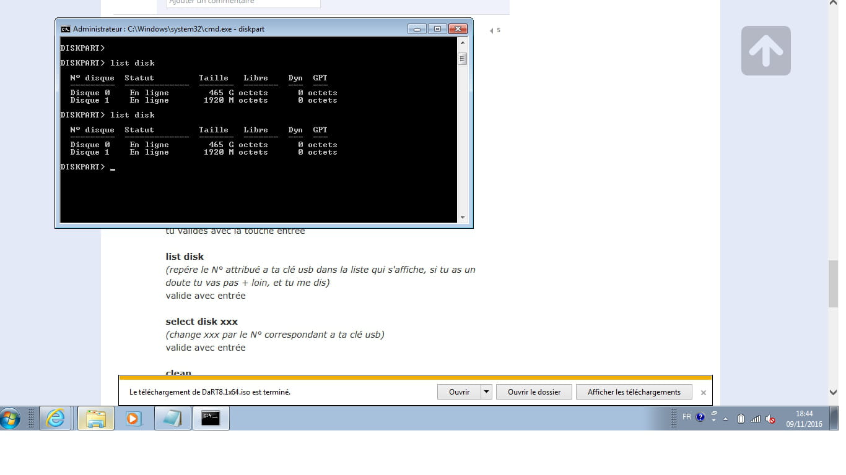Image resolution: width=846 pixels, height=475 pixels.
Task: Click the battery icon in system tray
Action: [x=741, y=419]
